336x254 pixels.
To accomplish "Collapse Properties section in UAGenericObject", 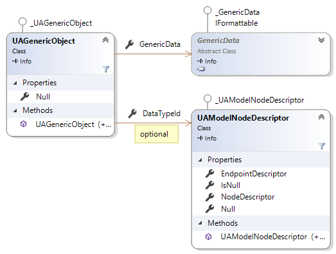I will pyautogui.click(x=15, y=83).
